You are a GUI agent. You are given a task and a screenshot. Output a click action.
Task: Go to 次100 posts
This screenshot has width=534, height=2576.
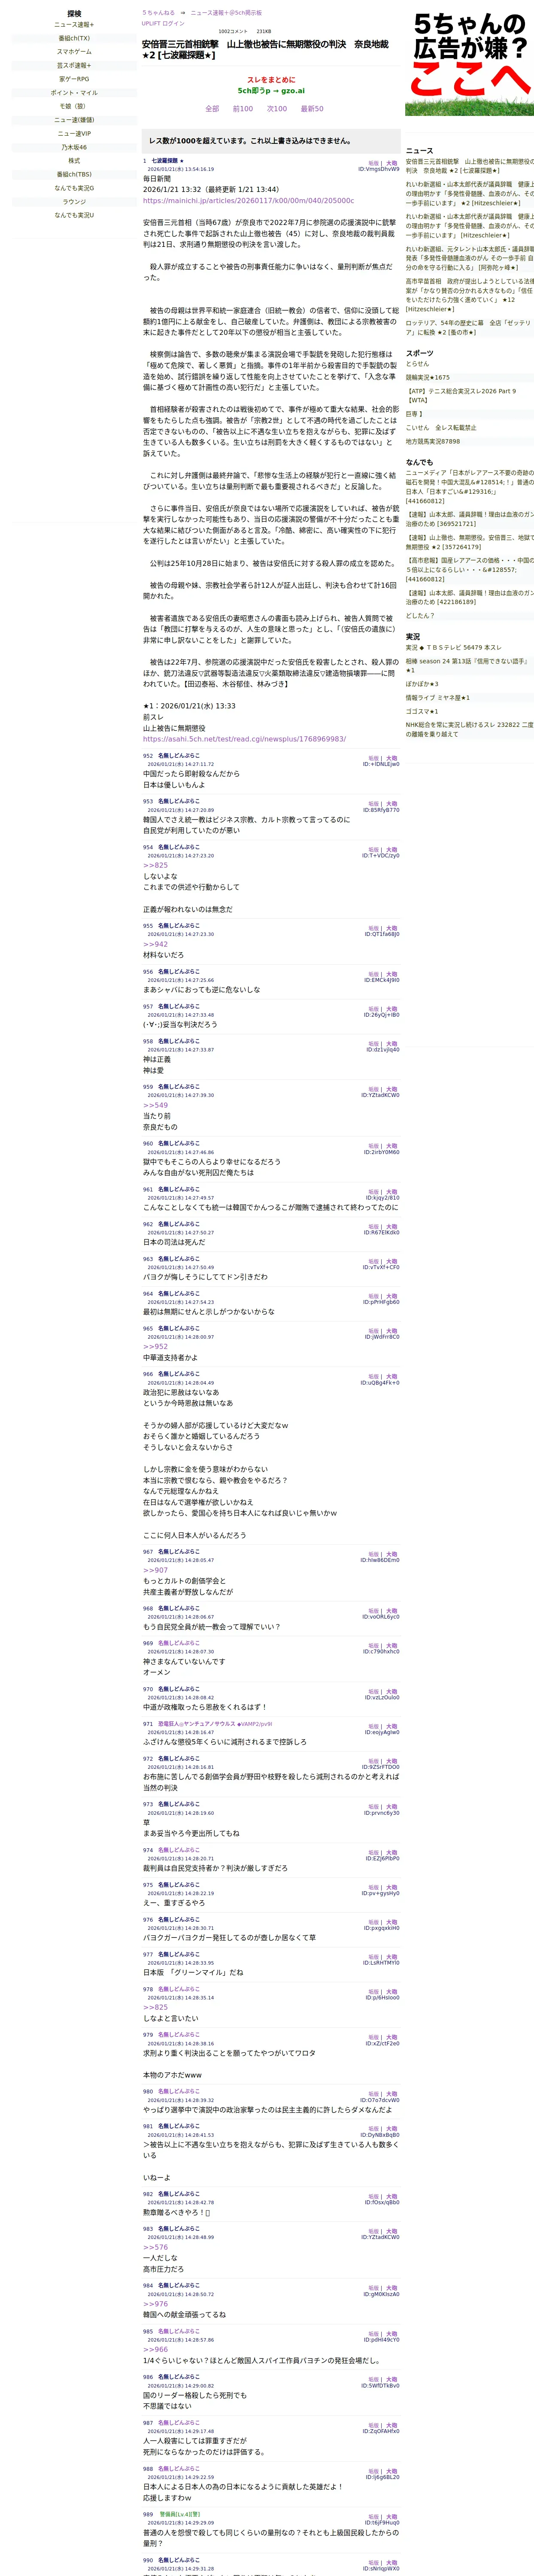(277, 109)
